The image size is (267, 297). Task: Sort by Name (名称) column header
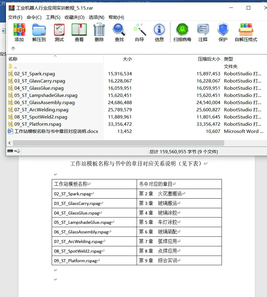point(55,59)
